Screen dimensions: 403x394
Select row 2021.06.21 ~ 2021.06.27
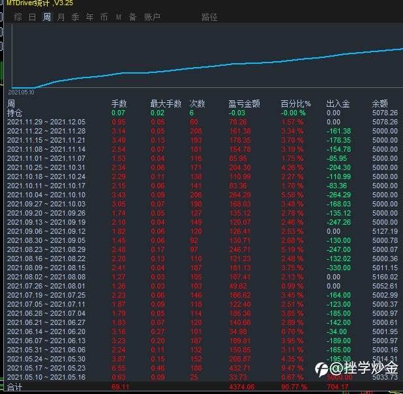click(202, 322)
